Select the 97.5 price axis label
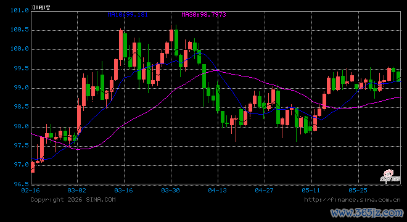 coord(22,146)
